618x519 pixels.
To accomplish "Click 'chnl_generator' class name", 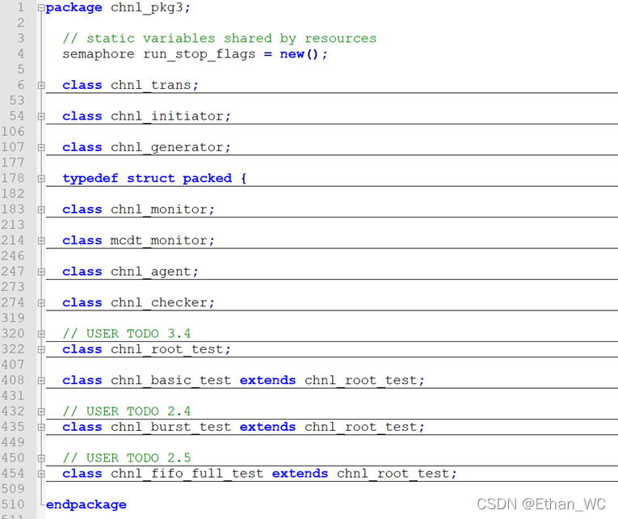I will [x=166, y=147].
